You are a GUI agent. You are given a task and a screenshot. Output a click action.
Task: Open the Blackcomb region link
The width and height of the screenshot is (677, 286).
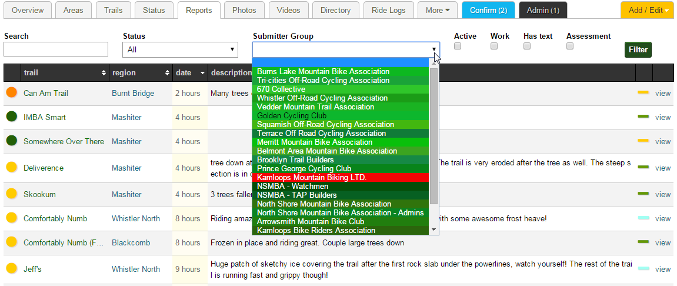tap(131, 243)
